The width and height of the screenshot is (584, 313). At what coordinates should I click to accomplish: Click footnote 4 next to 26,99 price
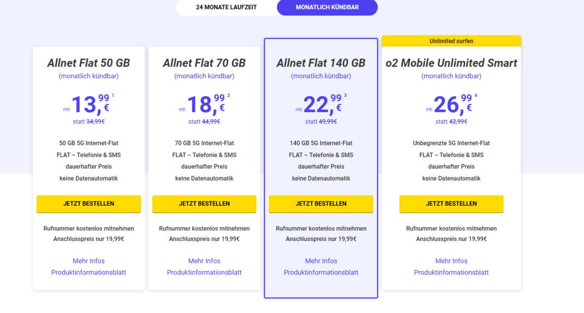coord(476,96)
